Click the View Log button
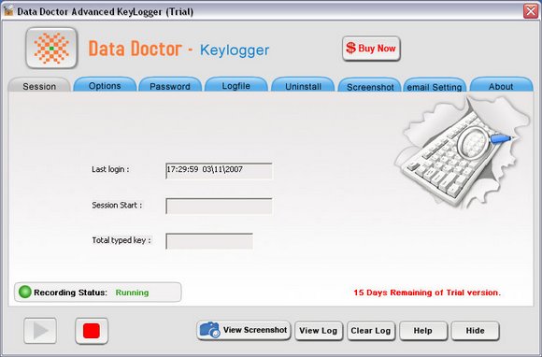The image size is (542, 357). coord(319,331)
